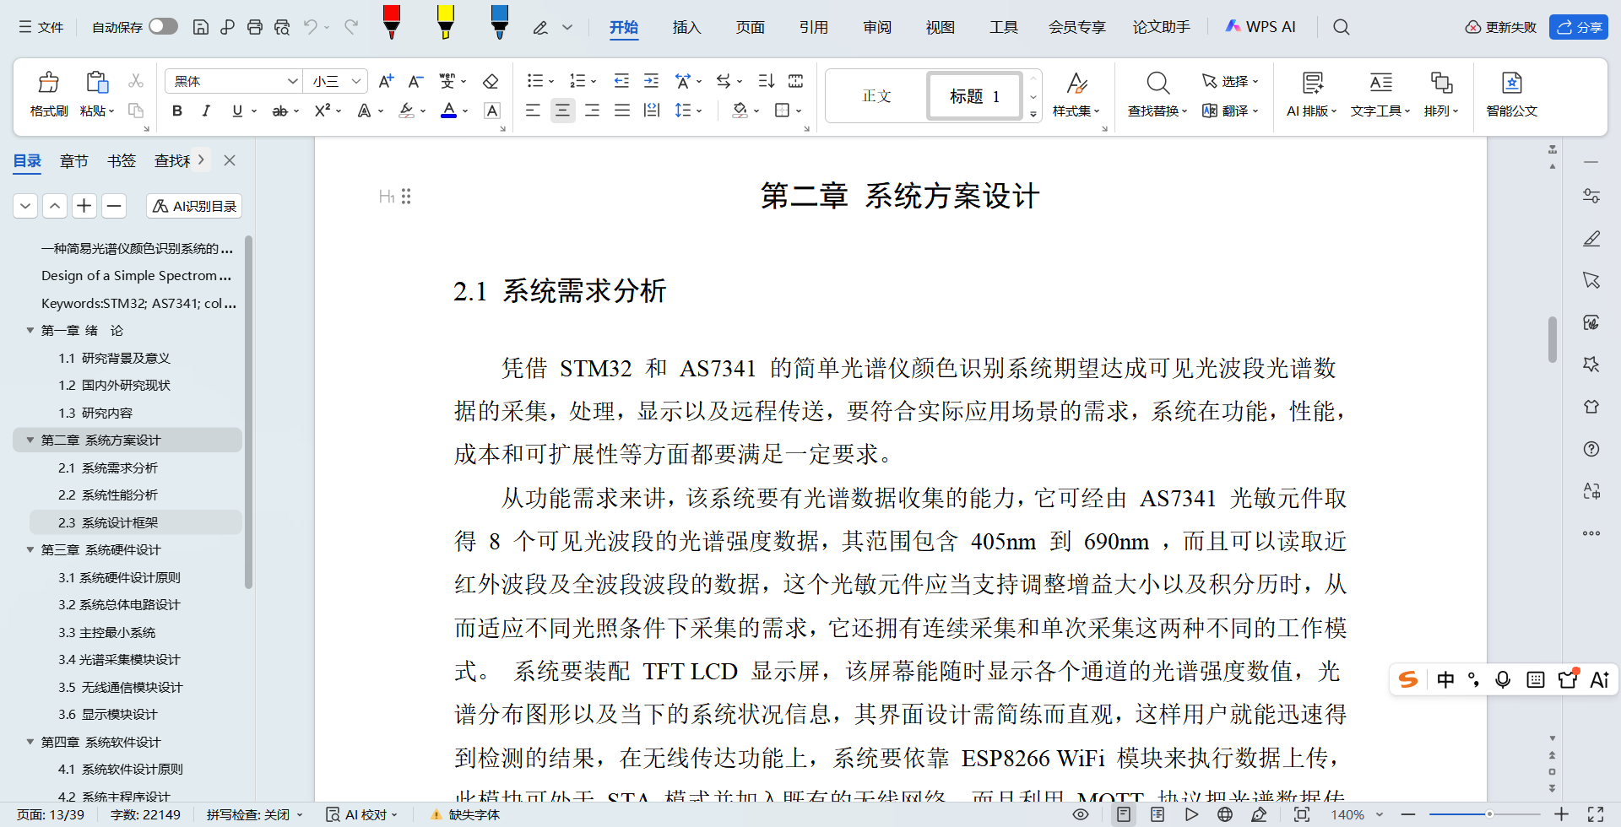Close the navigation pane
Screen dimensions: 1621x827
coord(230,160)
